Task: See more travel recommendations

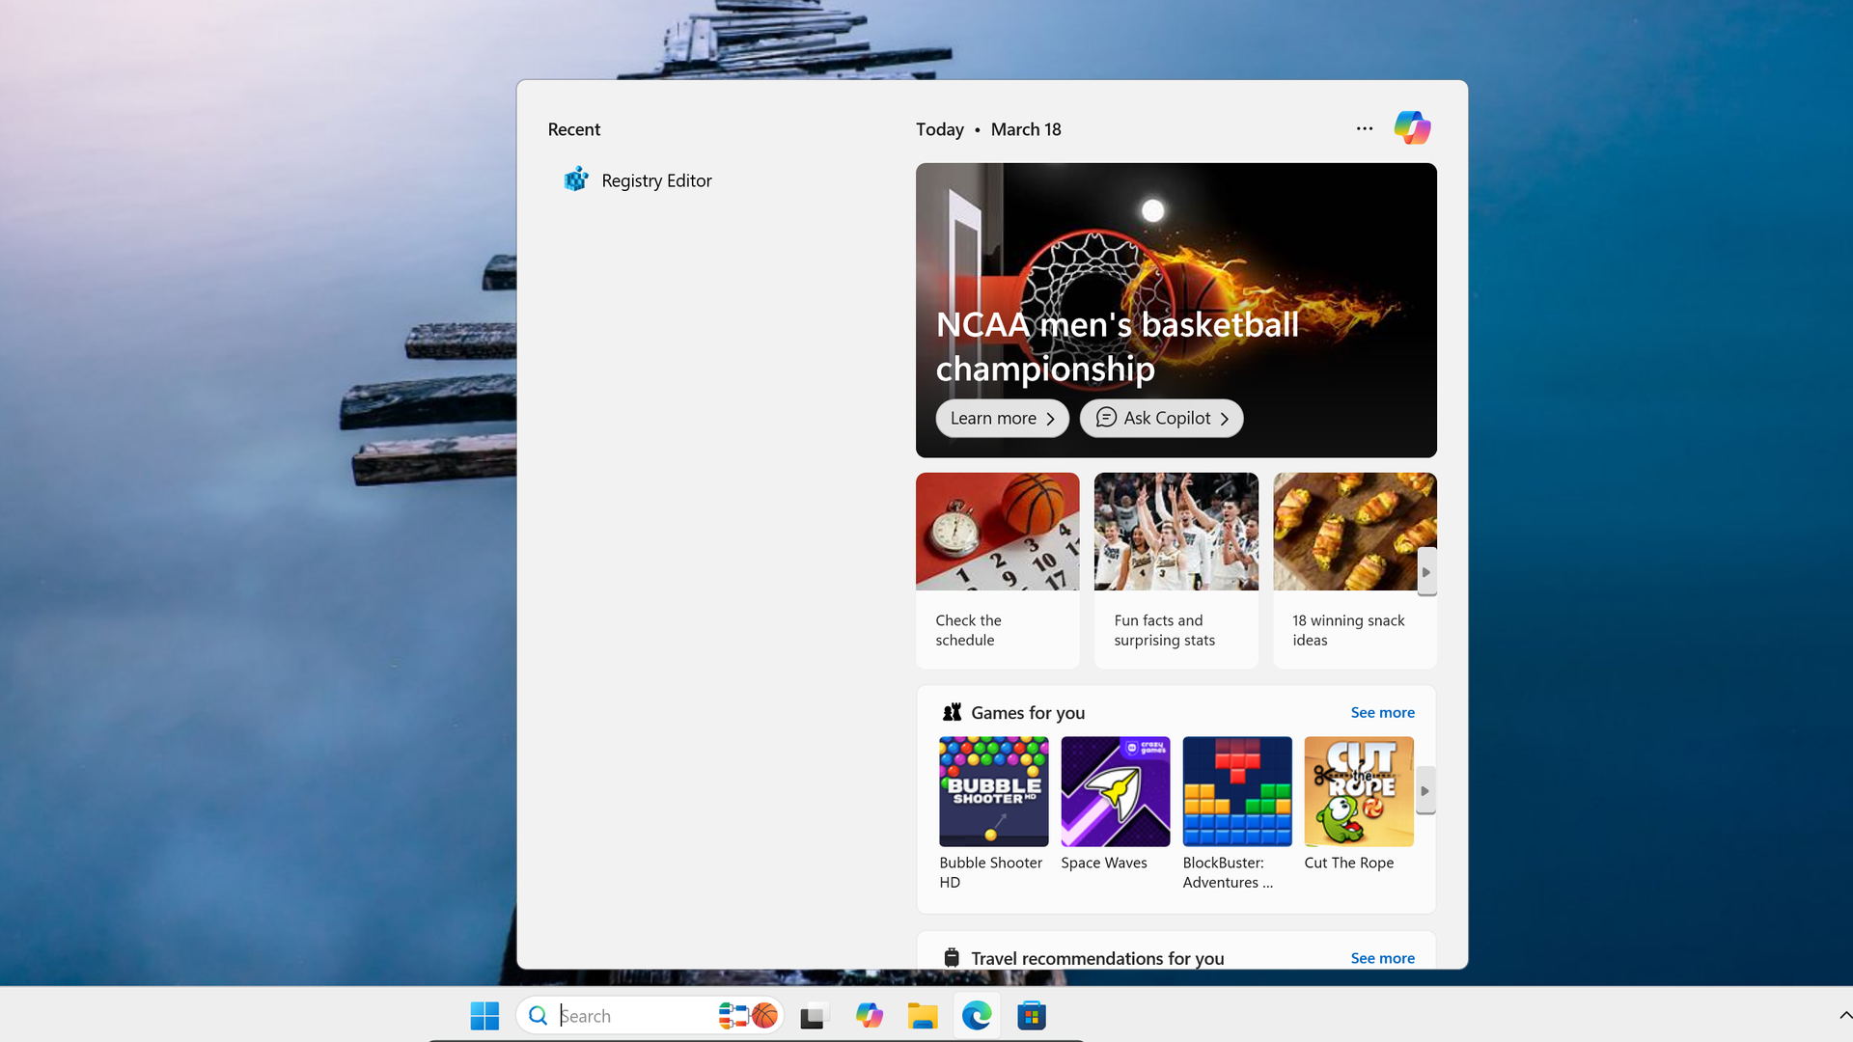Action: pyautogui.click(x=1382, y=957)
